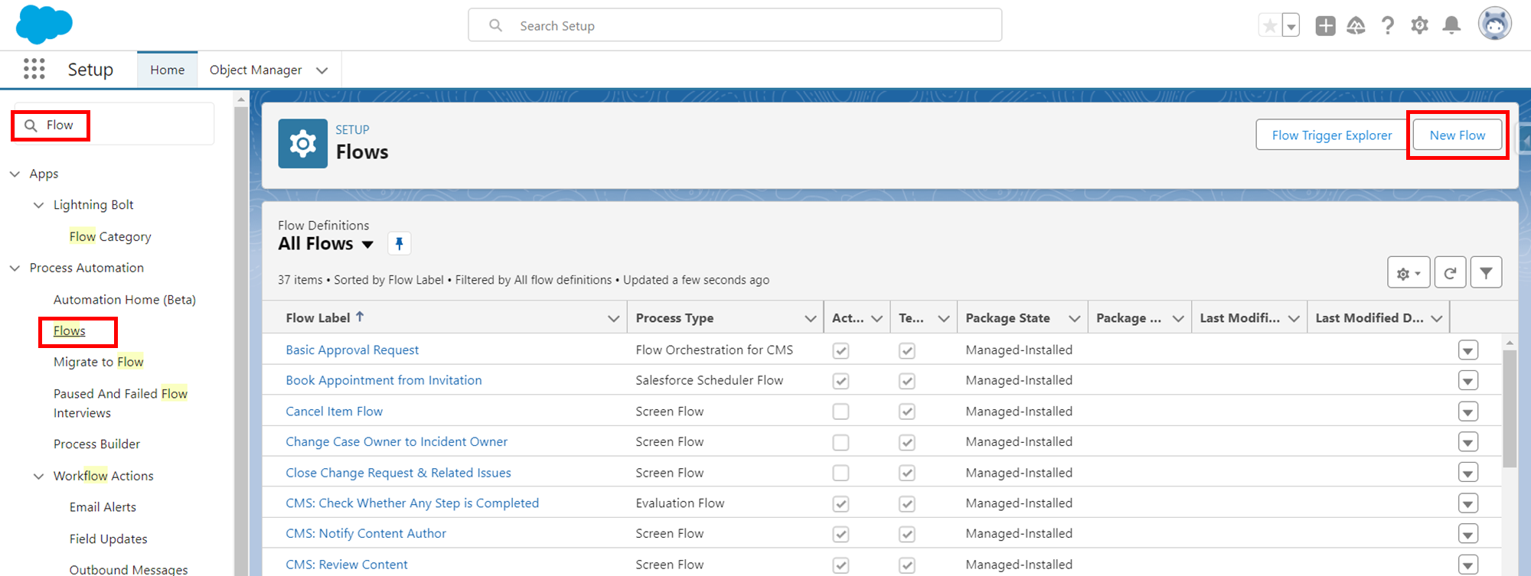
Task: Open the help question mark icon
Action: (x=1388, y=26)
